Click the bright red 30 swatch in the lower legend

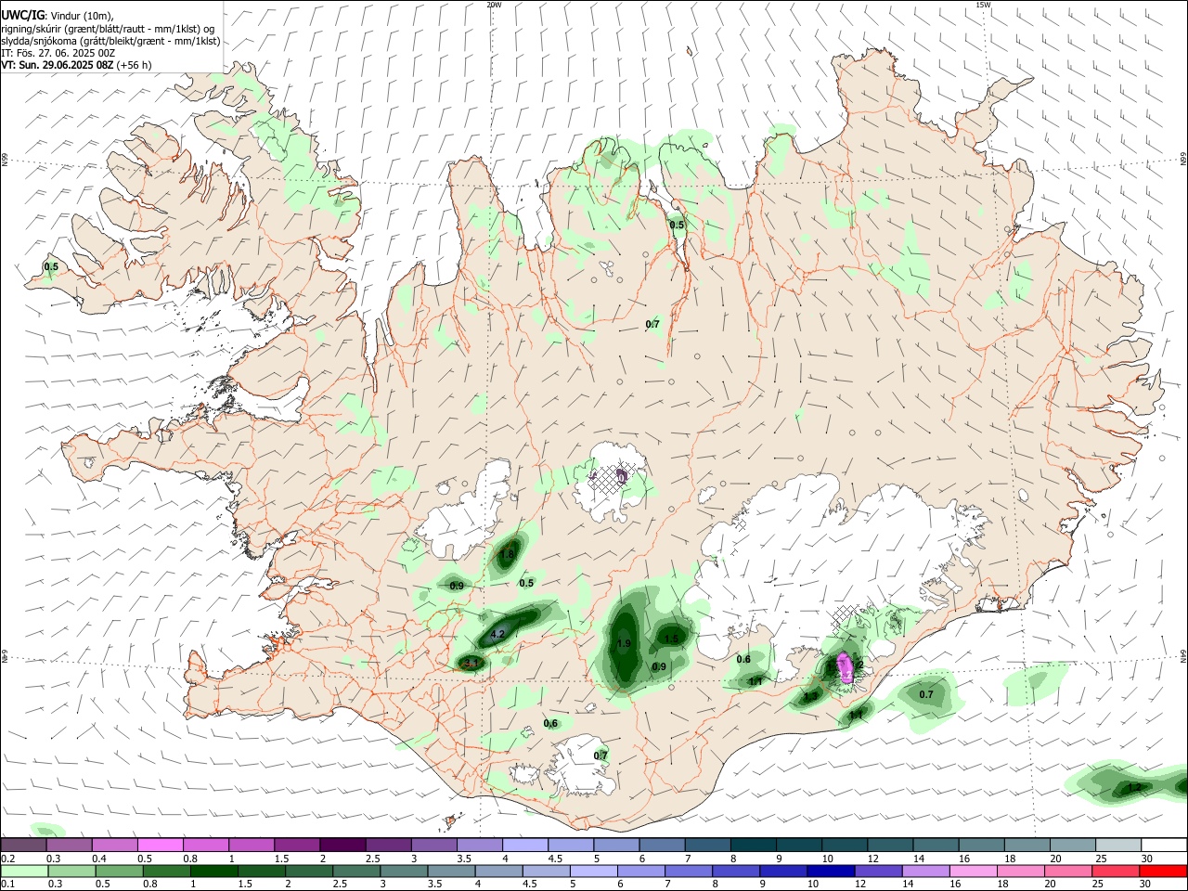pos(1164,871)
